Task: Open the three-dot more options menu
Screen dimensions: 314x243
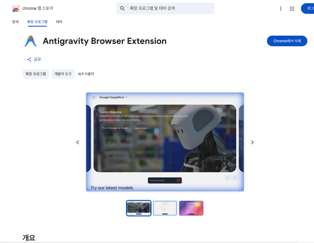Action: [x=280, y=9]
